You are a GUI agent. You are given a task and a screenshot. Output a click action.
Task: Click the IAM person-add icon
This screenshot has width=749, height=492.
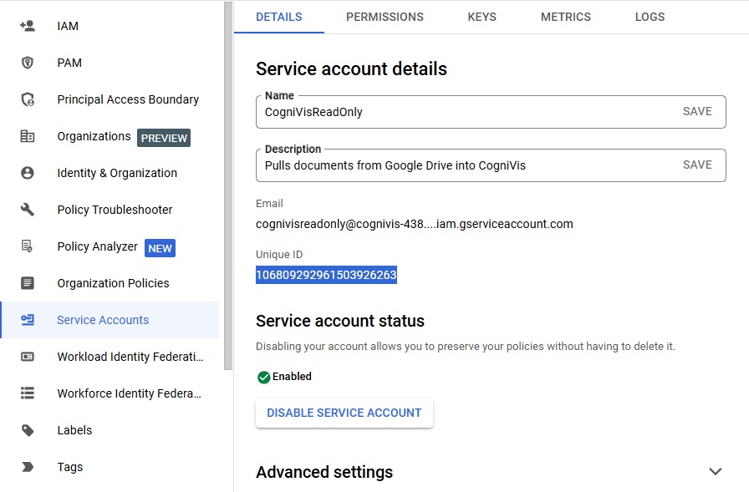click(28, 26)
